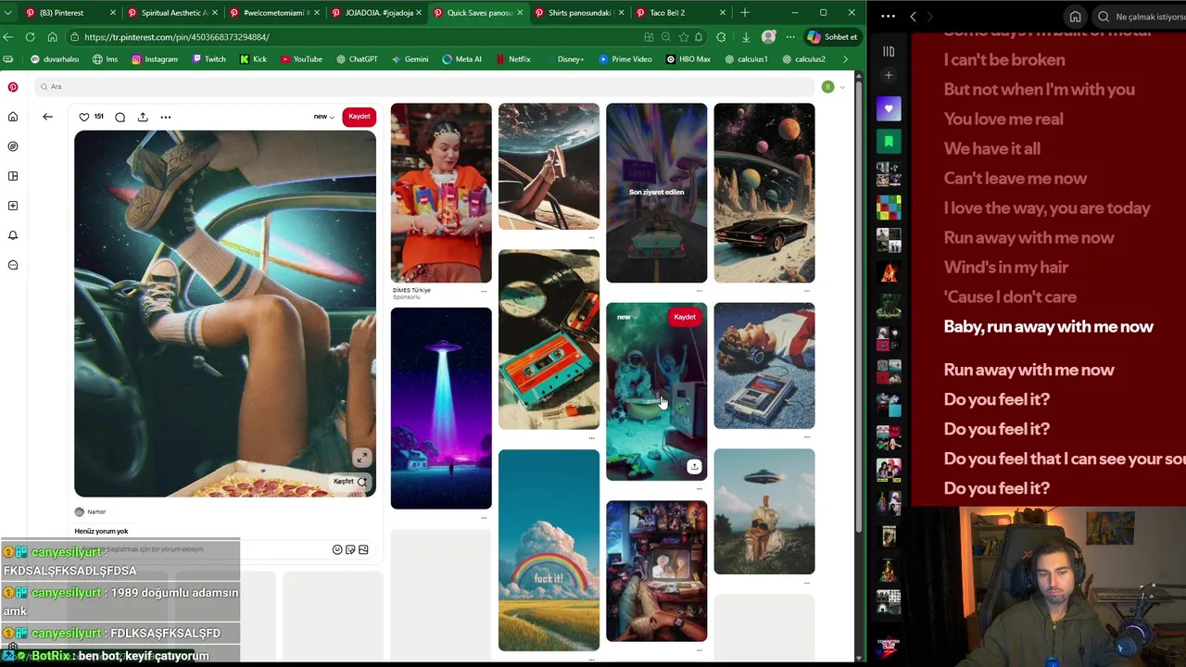Open the green profile avatar B

pos(827,87)
